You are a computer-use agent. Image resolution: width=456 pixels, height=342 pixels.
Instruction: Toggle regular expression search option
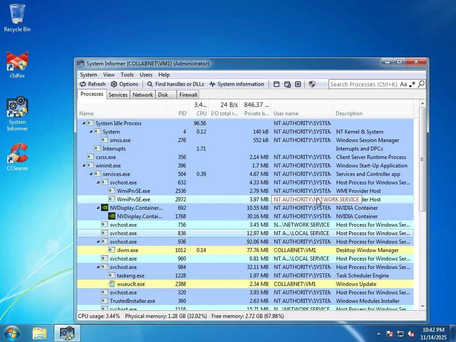coord(412,84)
